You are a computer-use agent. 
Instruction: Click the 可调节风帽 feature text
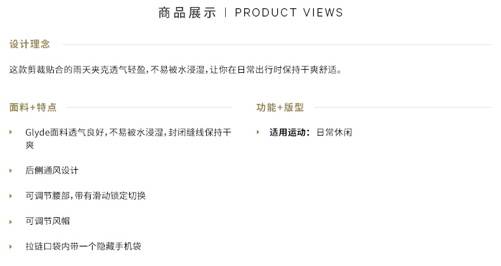48,221
